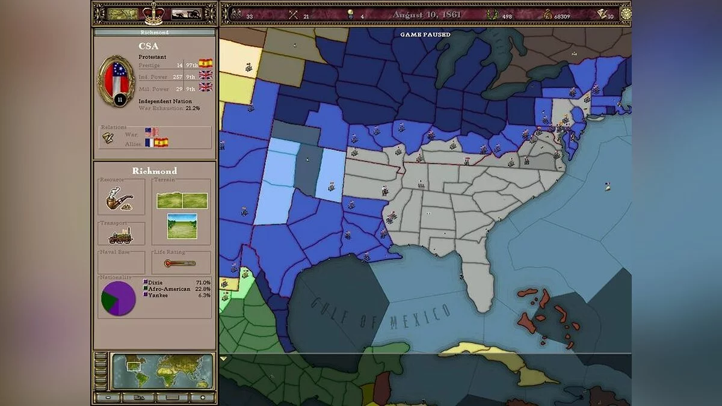Click the Relations quill and scroll icon
Image resolution: width=722 pixels, height=406 pixels.
click(x=109, y=138)
